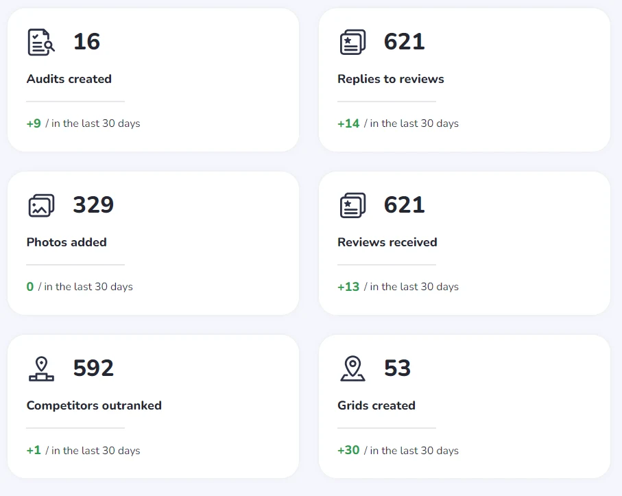The height and width of the screenshot is (496, 622).
Task: Click the Reviews received star-document icon
Action: [x=352, y=206]
